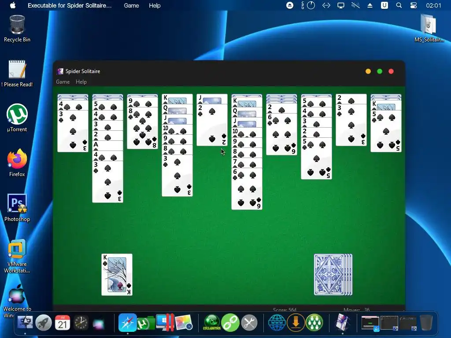Click the network arrows icon in the menu bar
451x338 pixels.
click(x=326, y=5)
